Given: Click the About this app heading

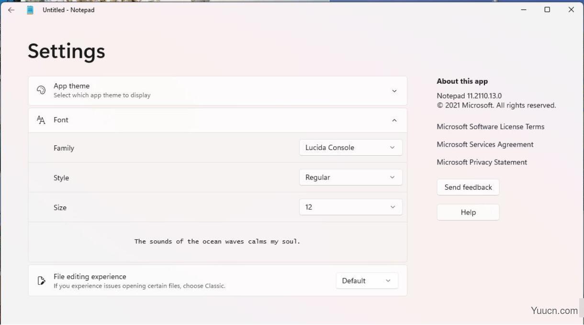Looking at the screenshot, I should pyautogui.click(x=462, y=81).
